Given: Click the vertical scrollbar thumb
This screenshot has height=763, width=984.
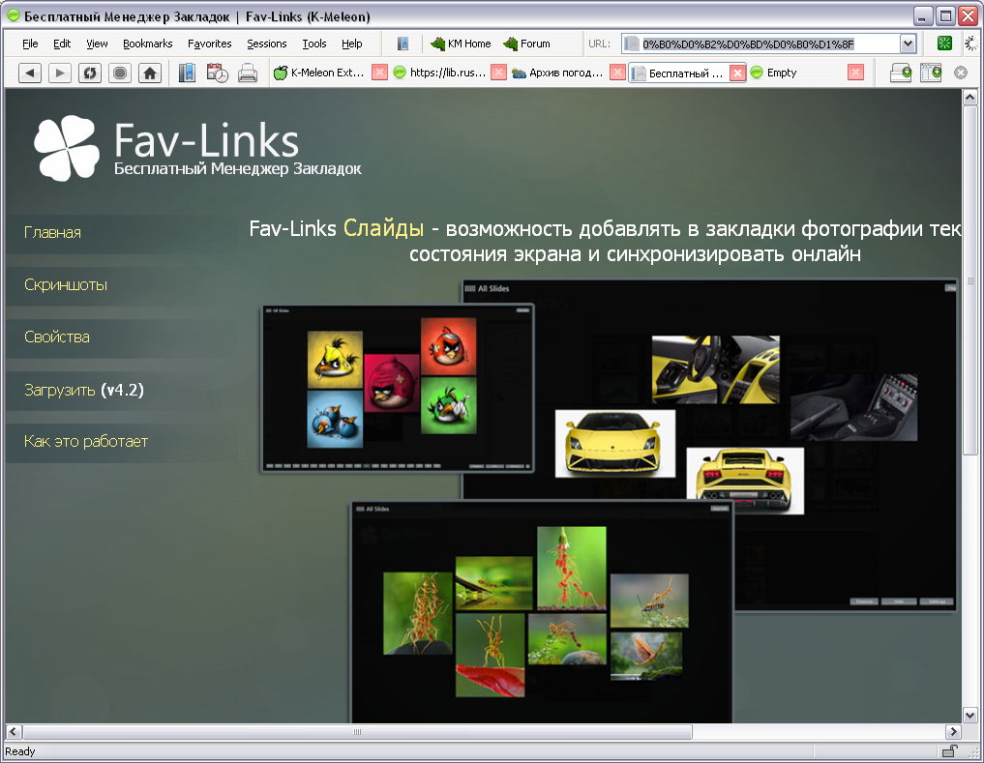Looking at the screenshot, I should coord(970,280).
